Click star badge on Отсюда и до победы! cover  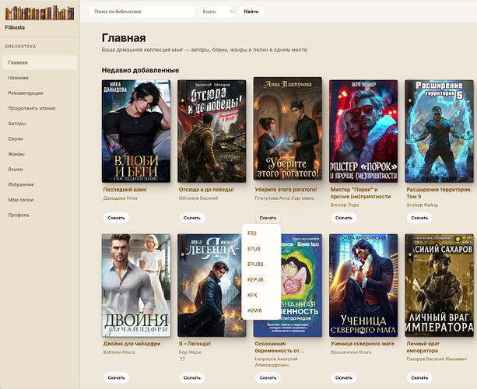182,100
